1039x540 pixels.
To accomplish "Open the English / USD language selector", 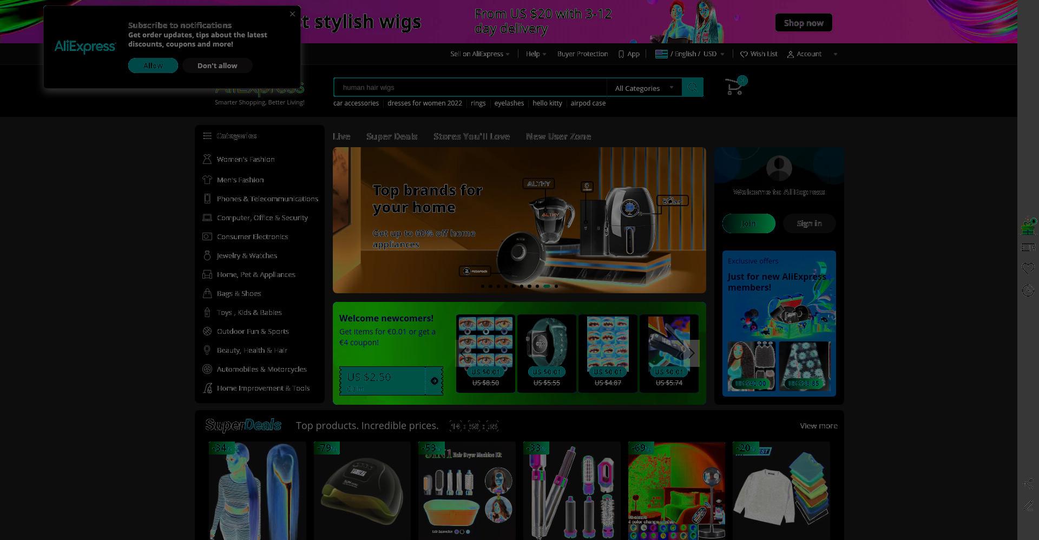I will pyautogui.click(x=690, y=54).
